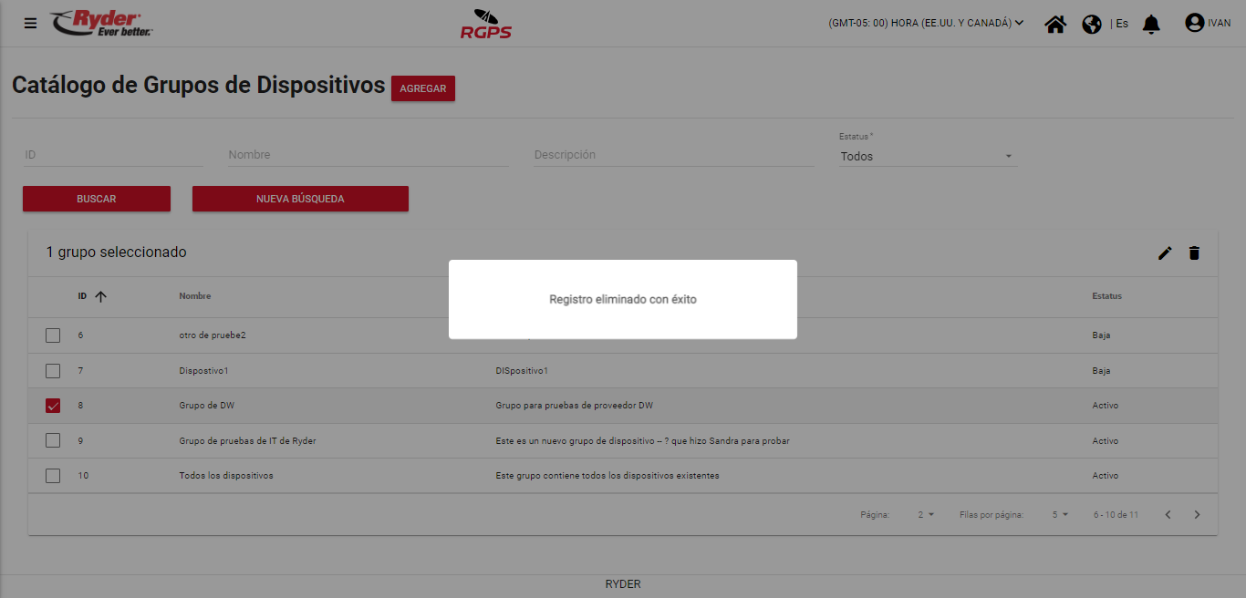Change the rows per page dropdown
The width and height of the screenshot is (1246, 598).
1059,515
